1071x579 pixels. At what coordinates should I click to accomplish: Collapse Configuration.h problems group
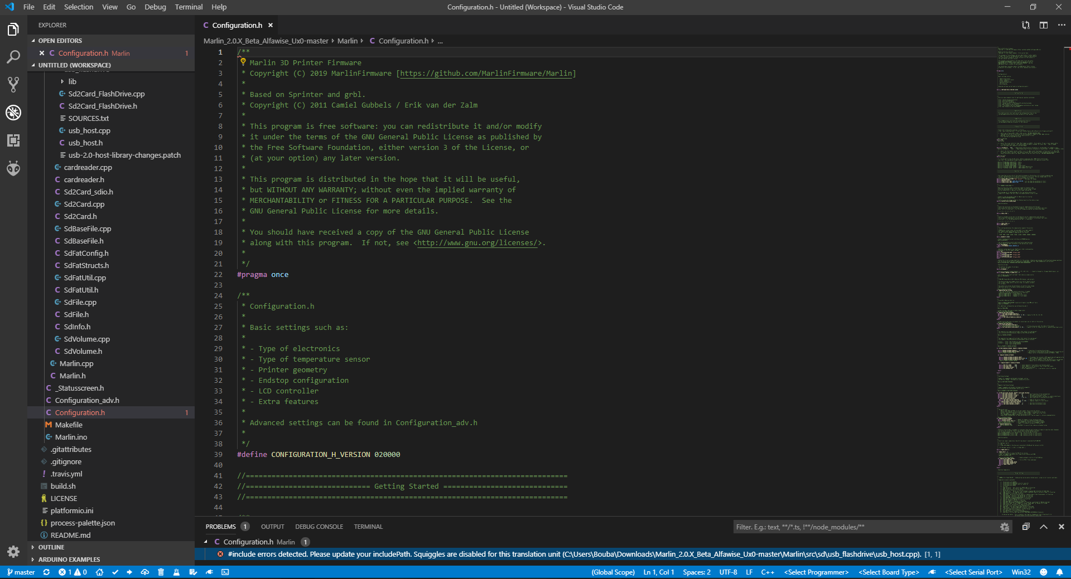(x=206, y=542)
